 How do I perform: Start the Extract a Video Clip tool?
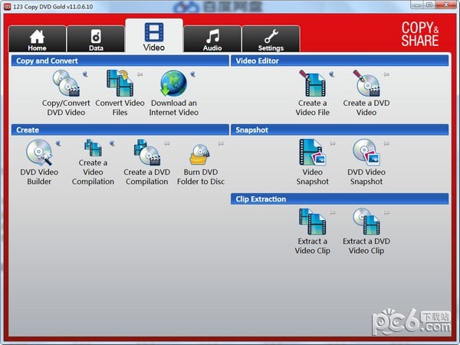(x=313, y=232)
